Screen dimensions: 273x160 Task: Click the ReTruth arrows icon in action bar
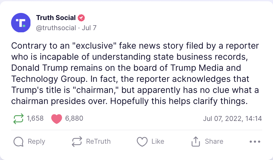click(x=77, y=141)
